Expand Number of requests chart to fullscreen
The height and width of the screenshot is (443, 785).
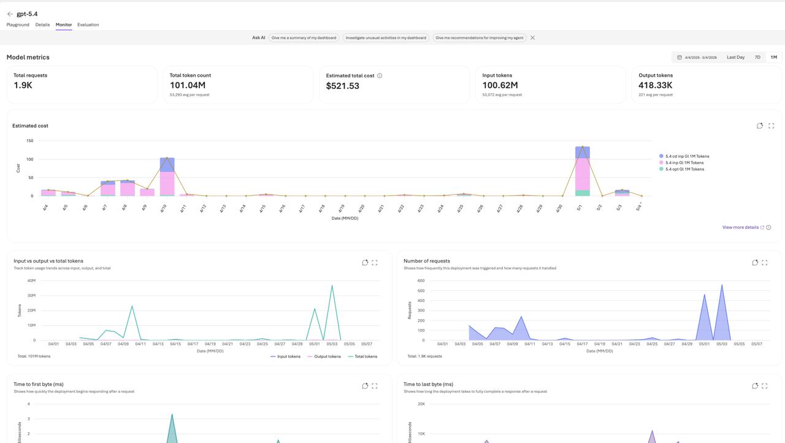coord(765,263)
